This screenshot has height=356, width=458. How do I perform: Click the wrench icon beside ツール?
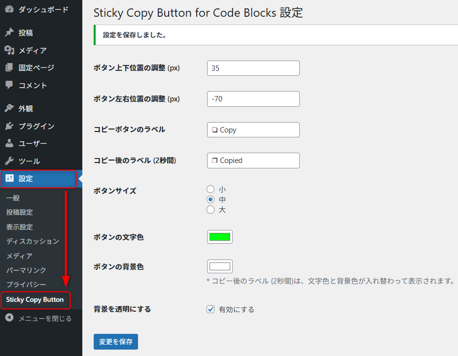(x=9, y=161)
